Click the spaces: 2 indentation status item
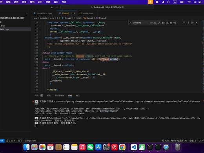This screenshot has height=153, width=204. pyautogui.click(x=193, y=140)
